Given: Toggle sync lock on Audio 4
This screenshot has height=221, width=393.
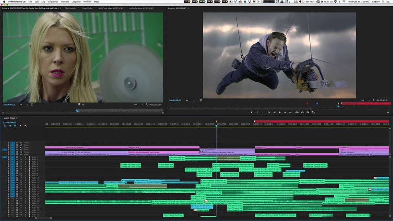Looking at the screenshot, I should pyautogui.click(x=17, y=164).
